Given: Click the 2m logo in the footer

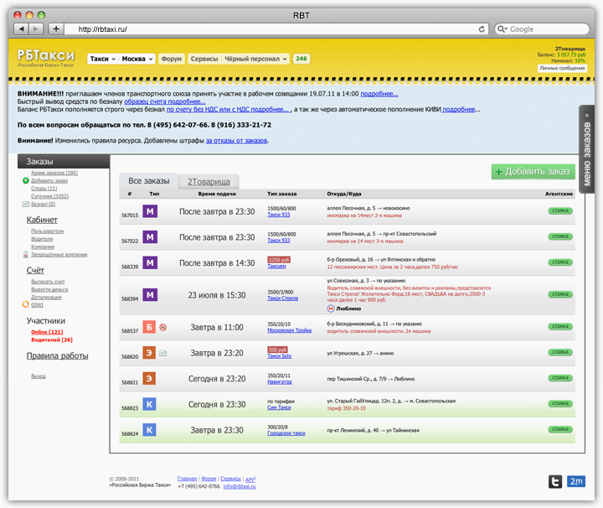Looking at the screenshot, I should pyautogui.click(x=576, y=481).
